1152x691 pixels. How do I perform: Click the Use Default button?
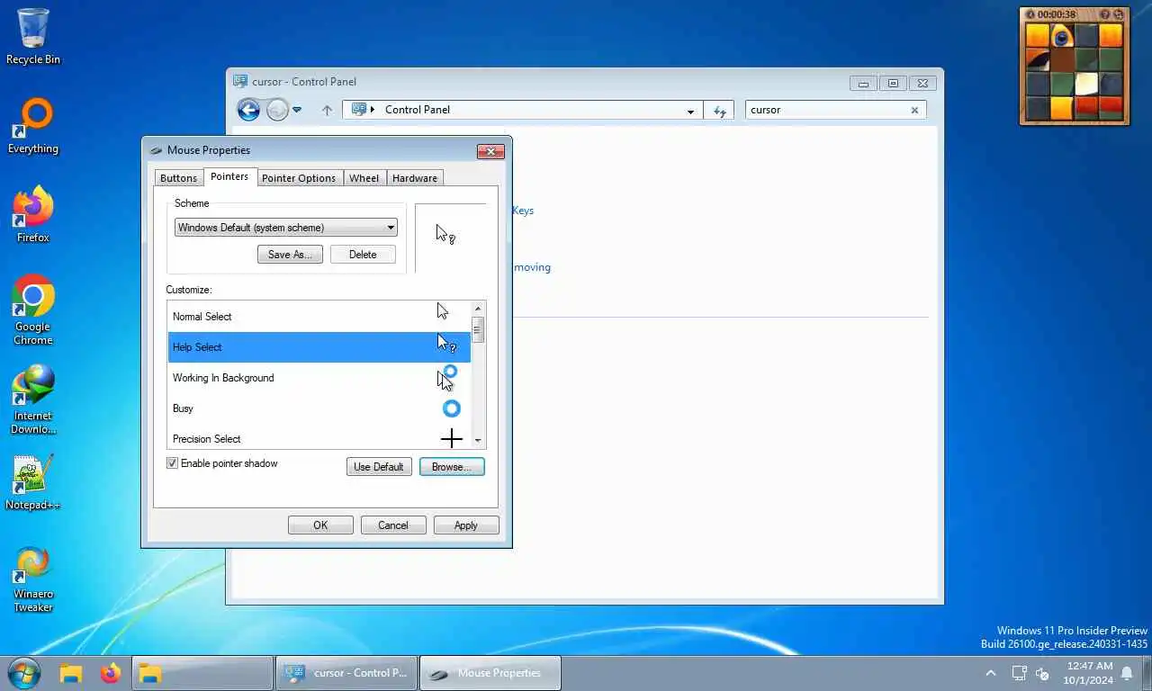379,467
